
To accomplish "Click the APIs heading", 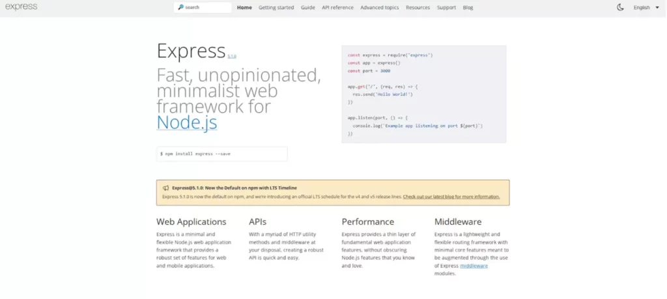I will click(258, 221).
